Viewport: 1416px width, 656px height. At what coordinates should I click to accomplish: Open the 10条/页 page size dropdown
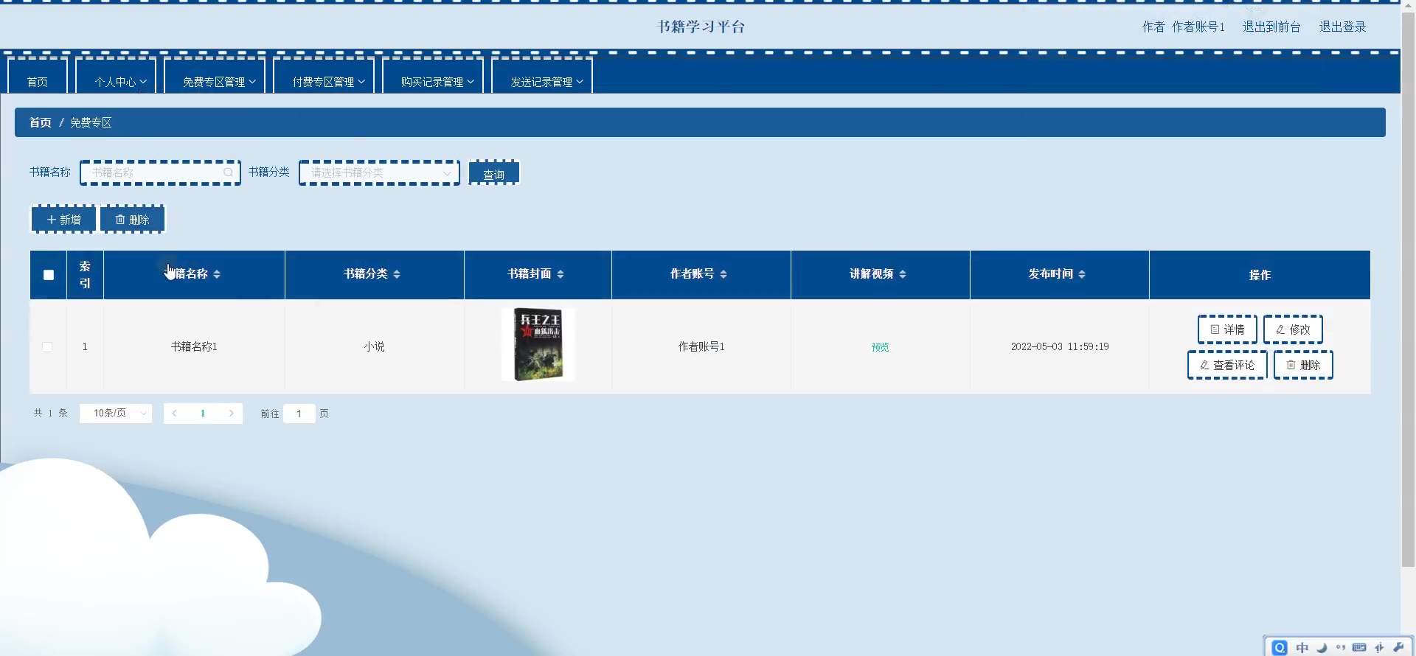(116, 414)
